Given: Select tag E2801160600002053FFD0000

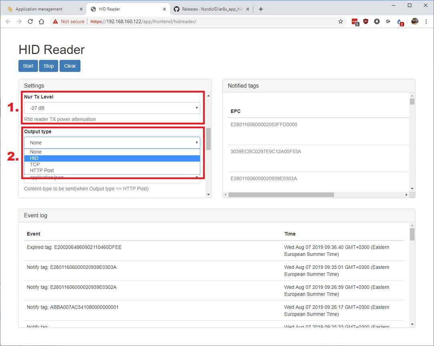Looking at the screenshot, I should click(x=264, y=125).
